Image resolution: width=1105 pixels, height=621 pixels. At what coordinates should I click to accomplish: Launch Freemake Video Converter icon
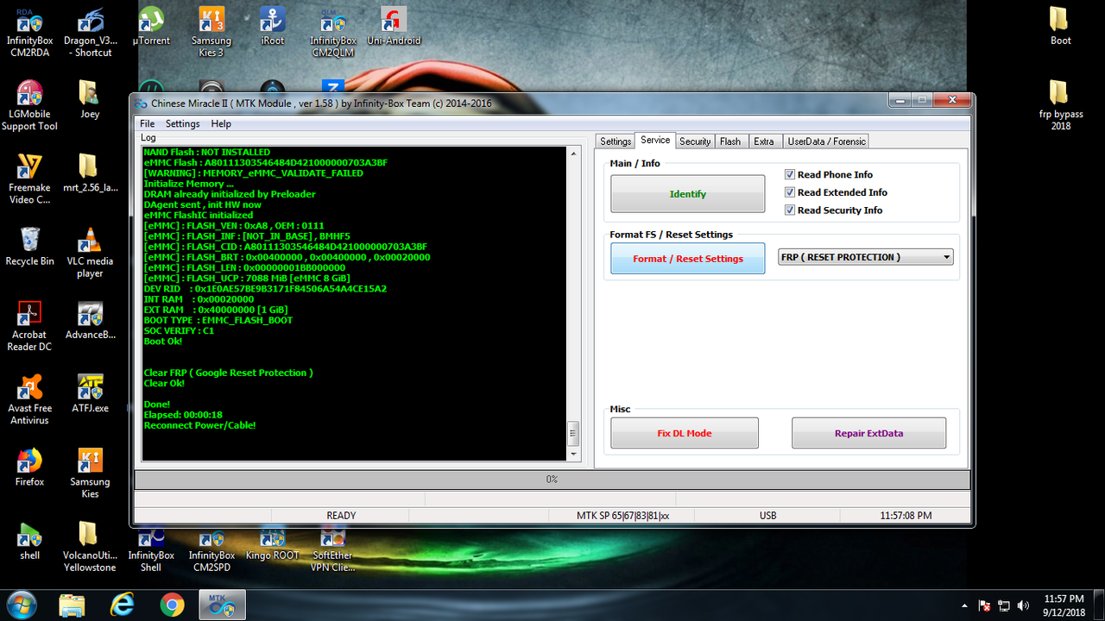pos(29,179)
